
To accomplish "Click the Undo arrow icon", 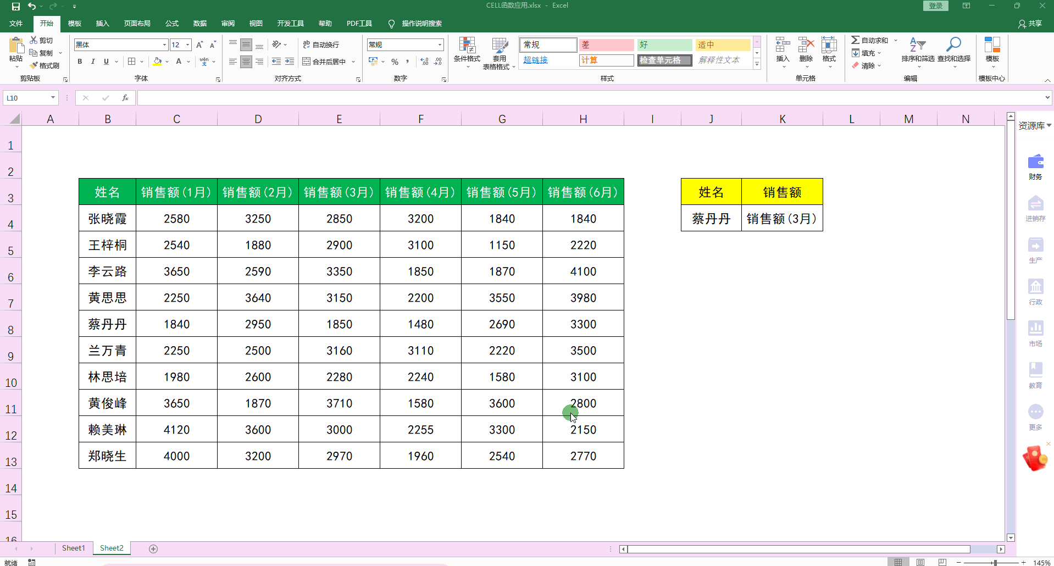I will (x=32, y=7).
